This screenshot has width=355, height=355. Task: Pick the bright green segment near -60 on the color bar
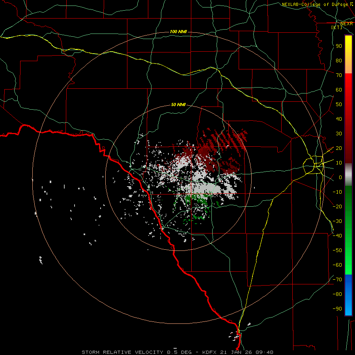pos(348,266)
